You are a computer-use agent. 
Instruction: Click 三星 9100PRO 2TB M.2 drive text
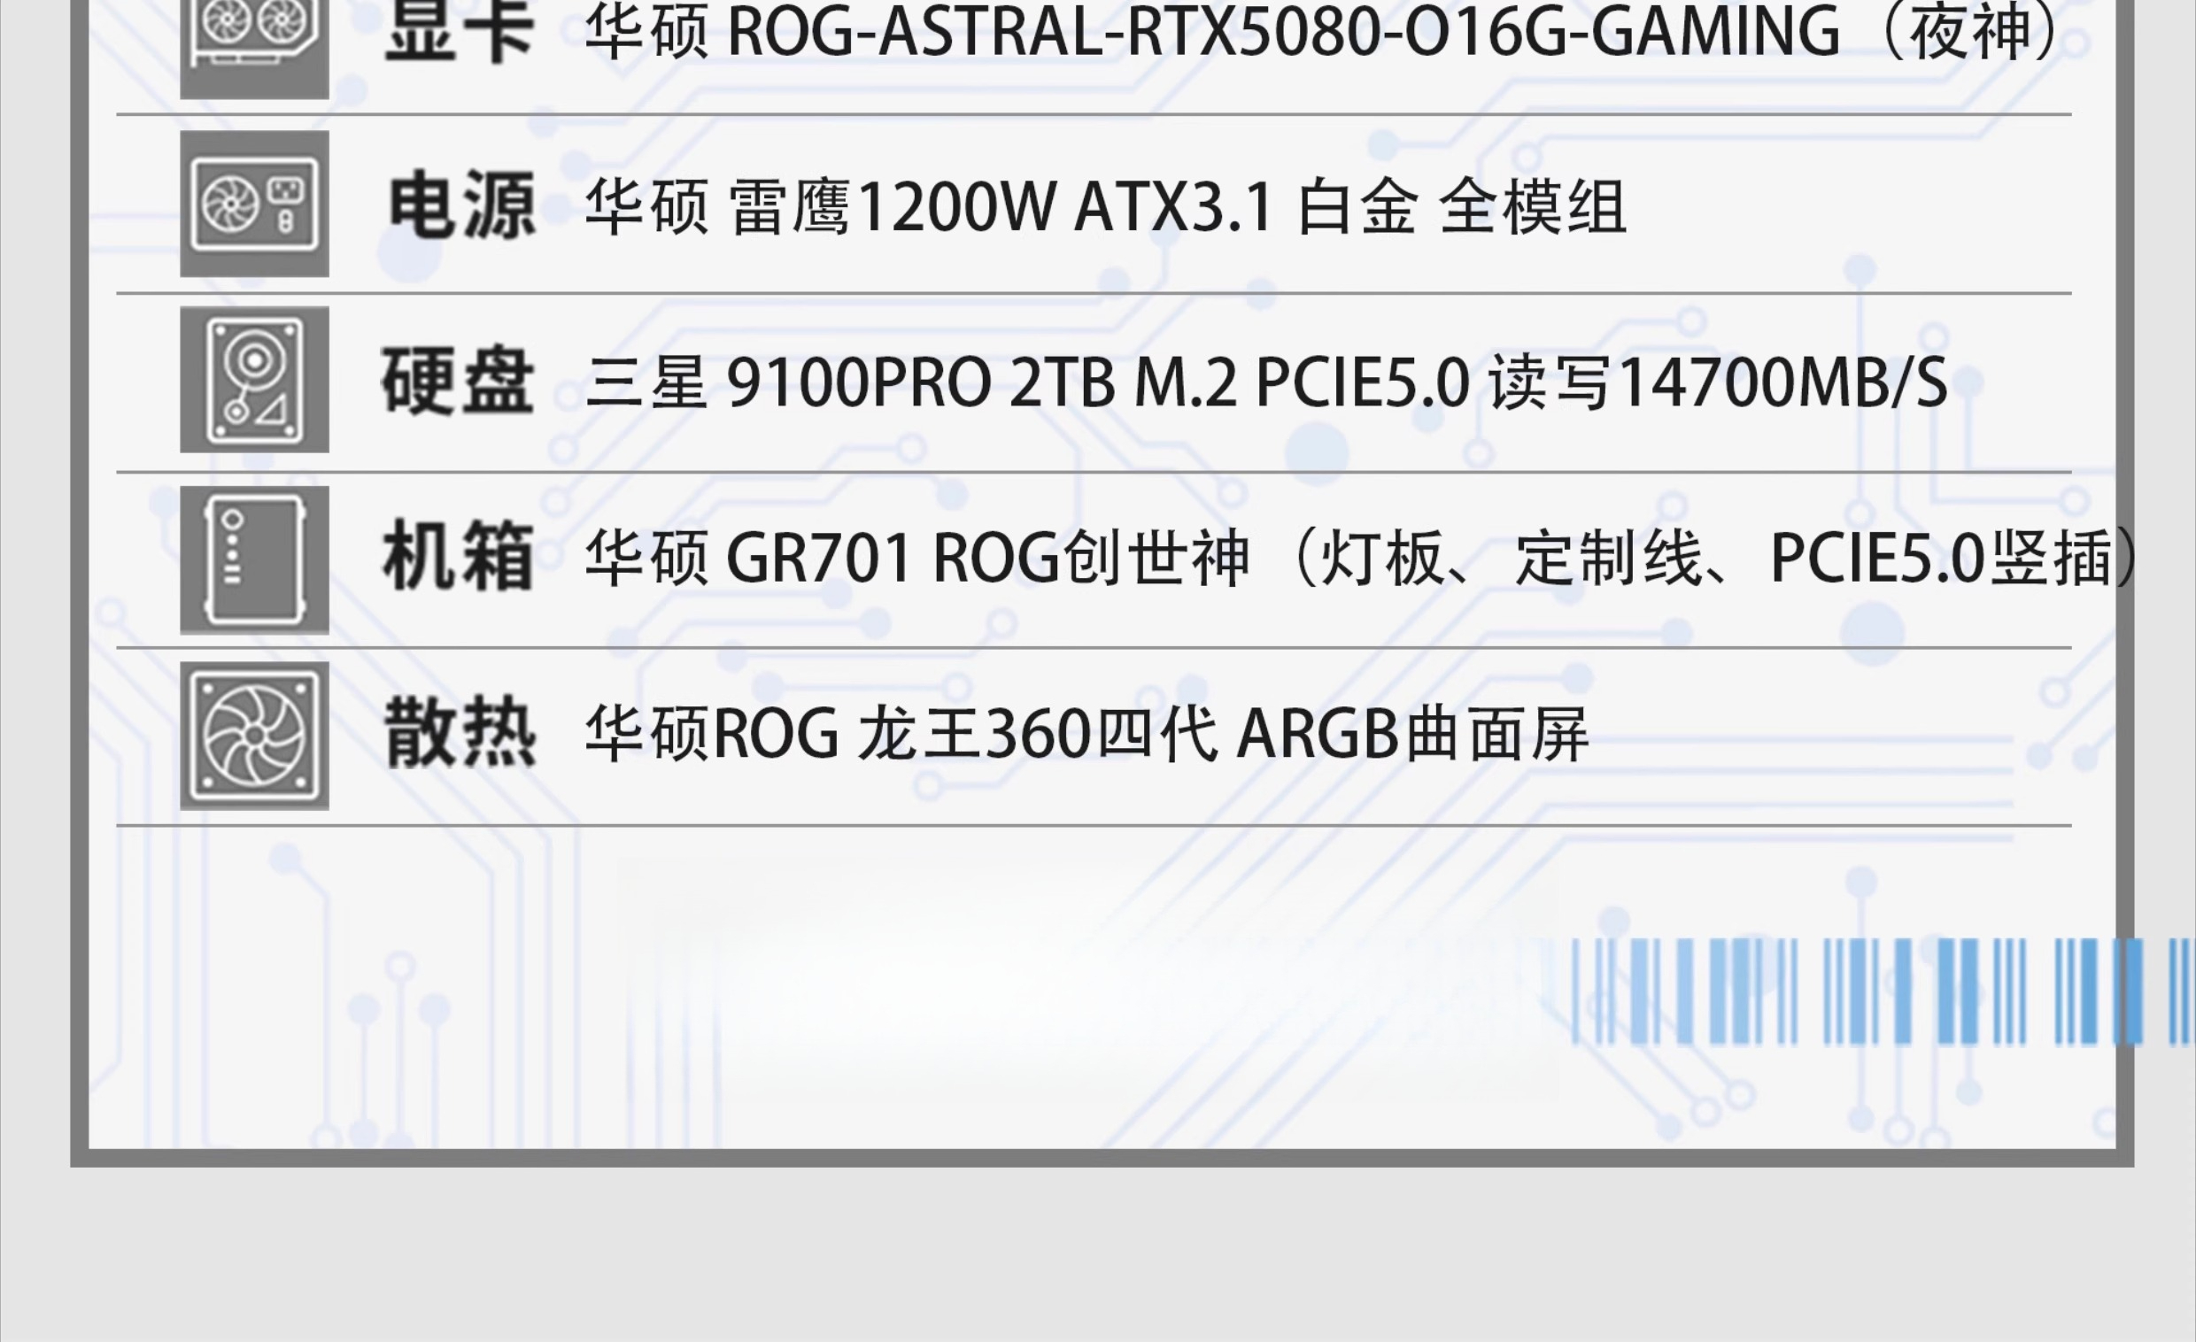click(x=911, y=382)
